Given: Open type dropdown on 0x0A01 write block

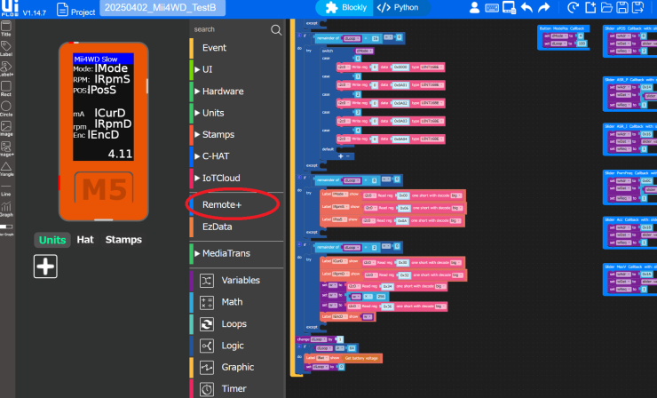Looking at the screenshot, I should point(432,85).
